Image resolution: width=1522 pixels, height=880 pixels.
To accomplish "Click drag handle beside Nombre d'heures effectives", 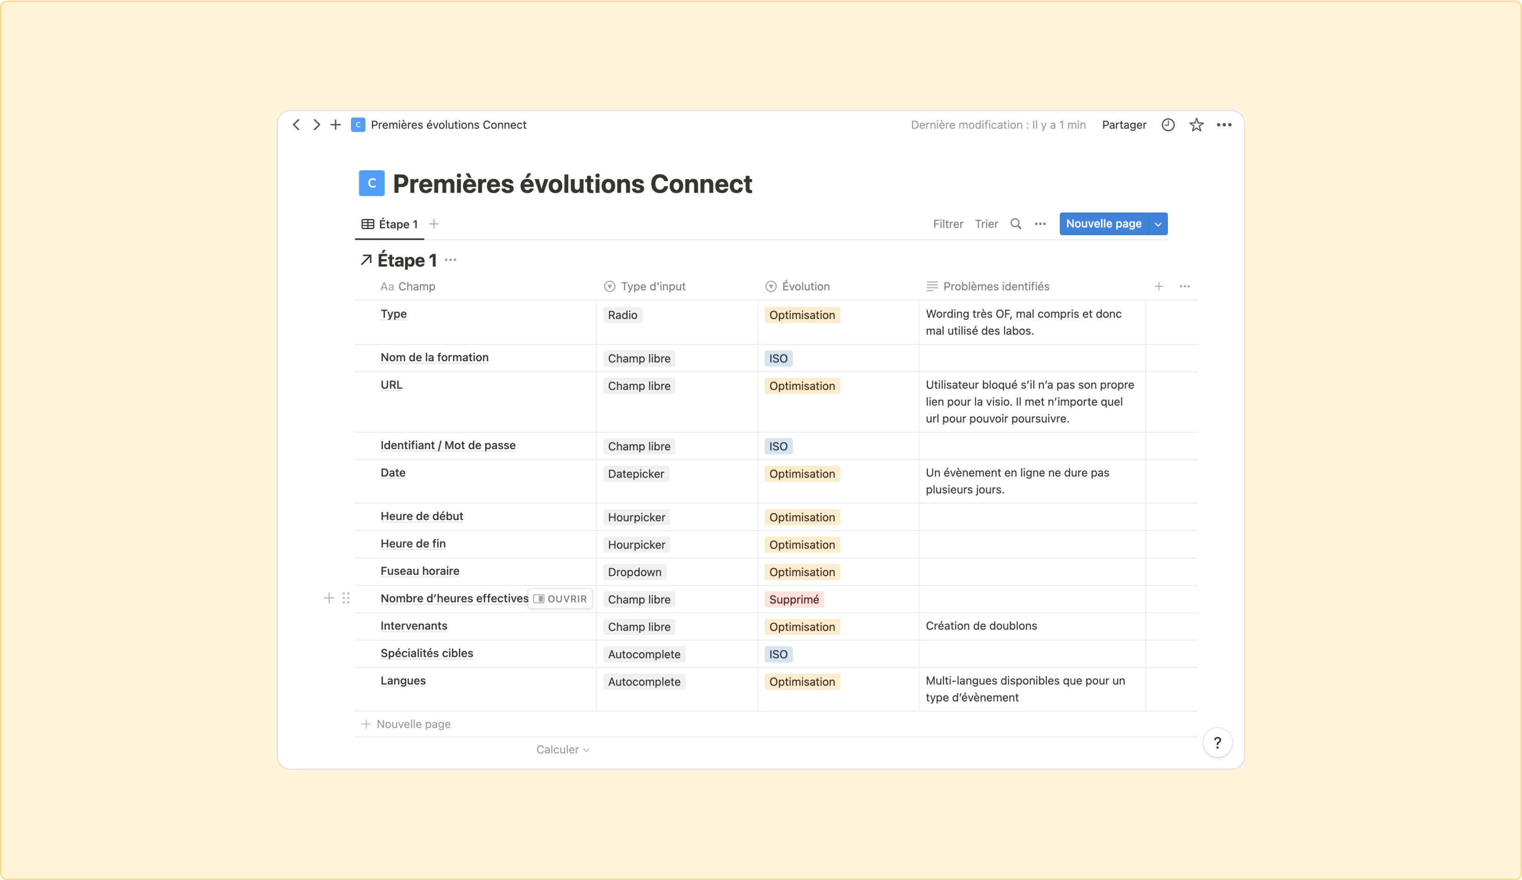I will (x=346, y=597).
